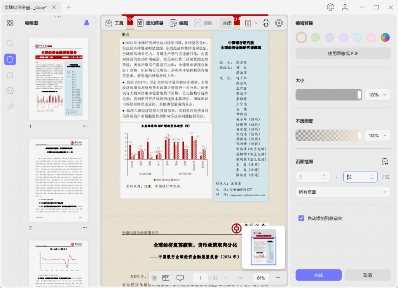The height and width of the screenshot is (288, 398).
Task: Click the 取消 cancel button
Action: (368, 275)
